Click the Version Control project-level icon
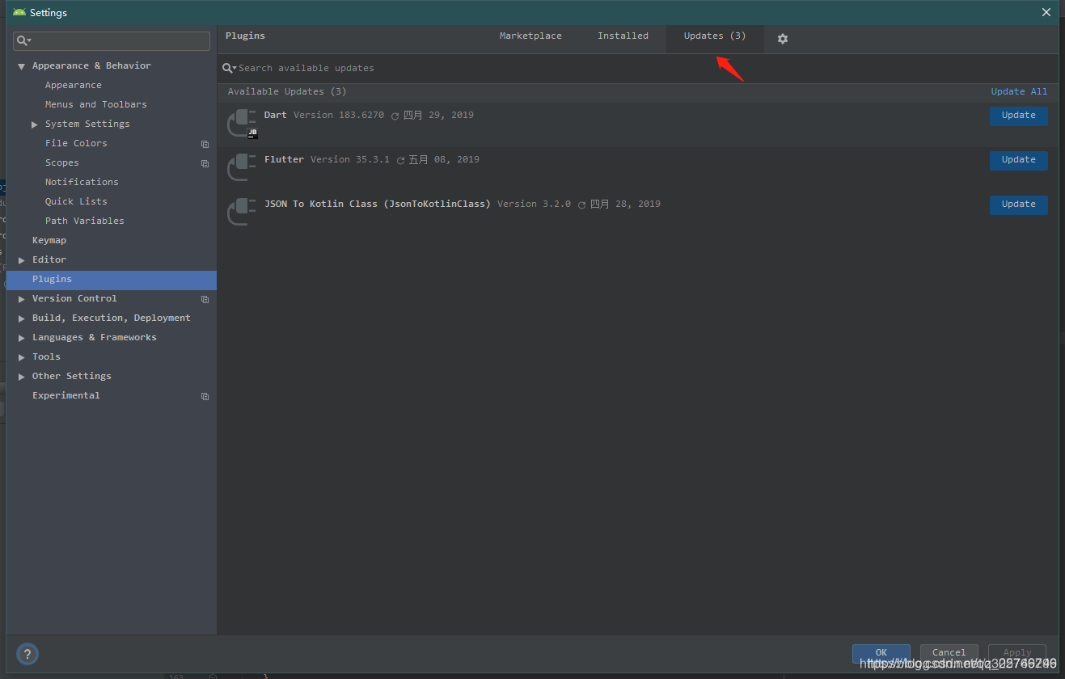Viewport: 1065px width, 679px height. pos(205,299)
